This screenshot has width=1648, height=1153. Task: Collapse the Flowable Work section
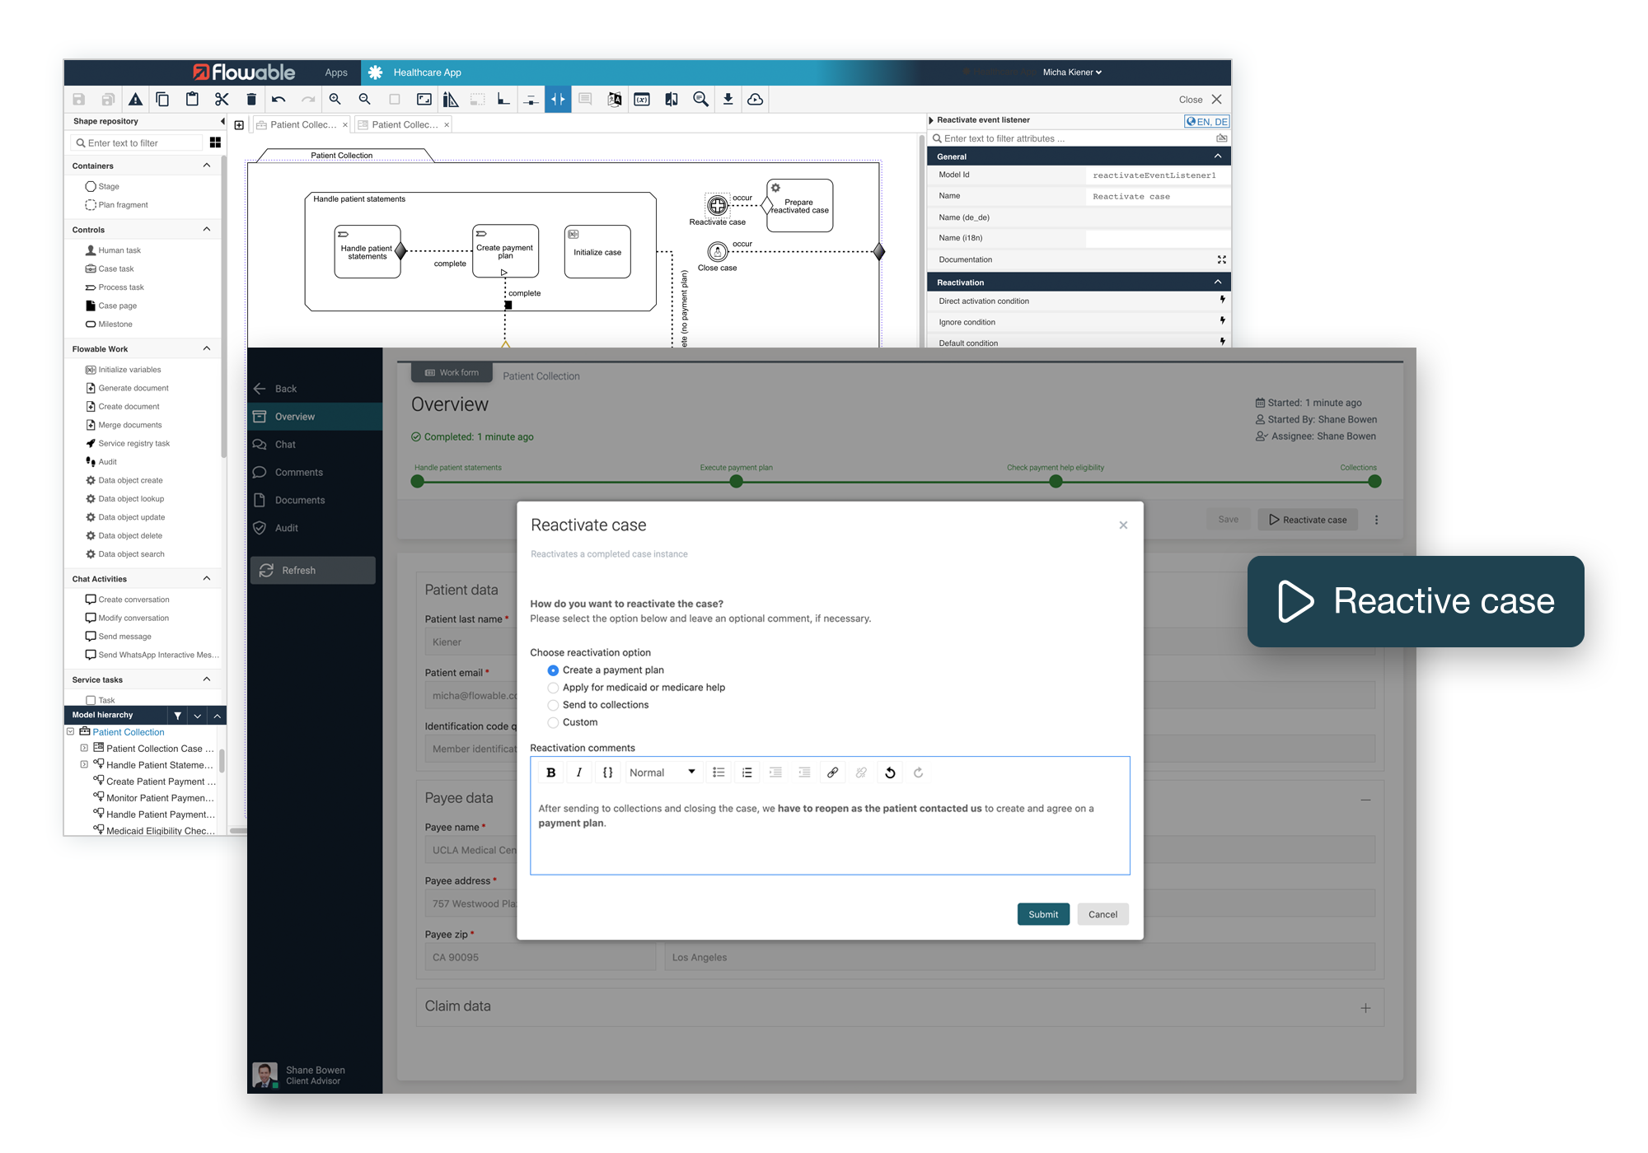(x=207, y=349)
